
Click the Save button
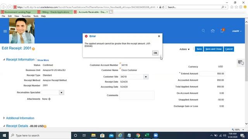199,49
